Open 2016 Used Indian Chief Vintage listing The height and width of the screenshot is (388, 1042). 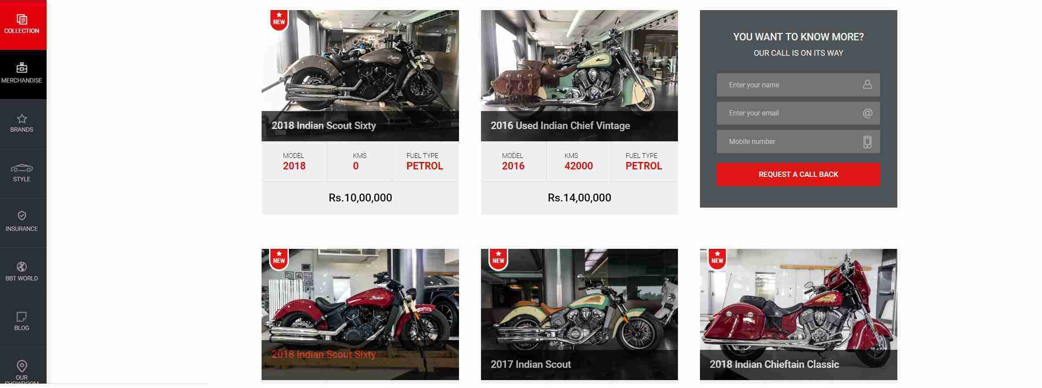tap(560, 126)
